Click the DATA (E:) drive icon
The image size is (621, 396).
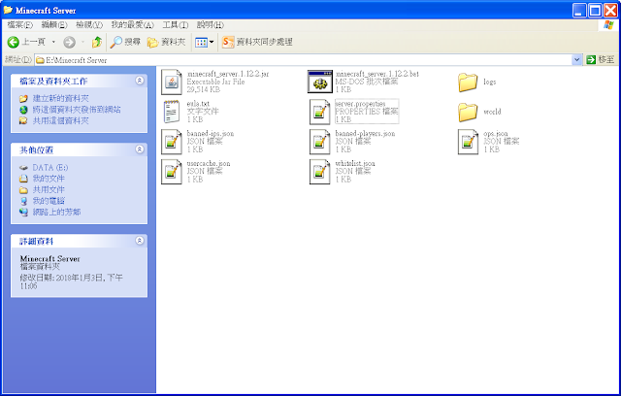tap(23, 168)
